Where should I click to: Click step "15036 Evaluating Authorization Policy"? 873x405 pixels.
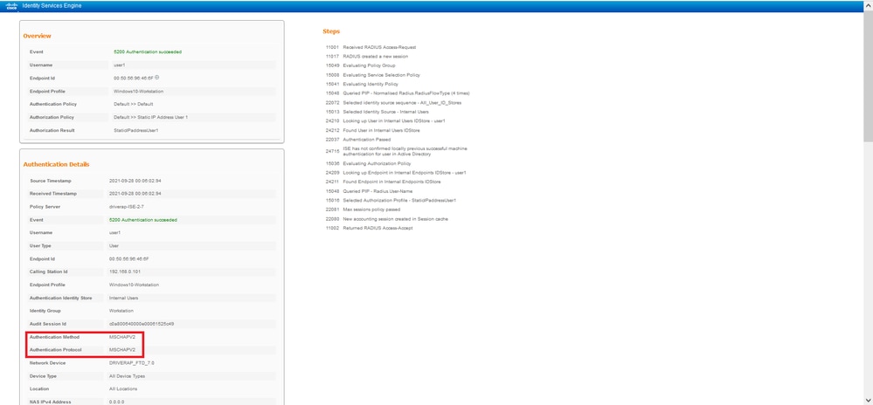tap(368, 163)
